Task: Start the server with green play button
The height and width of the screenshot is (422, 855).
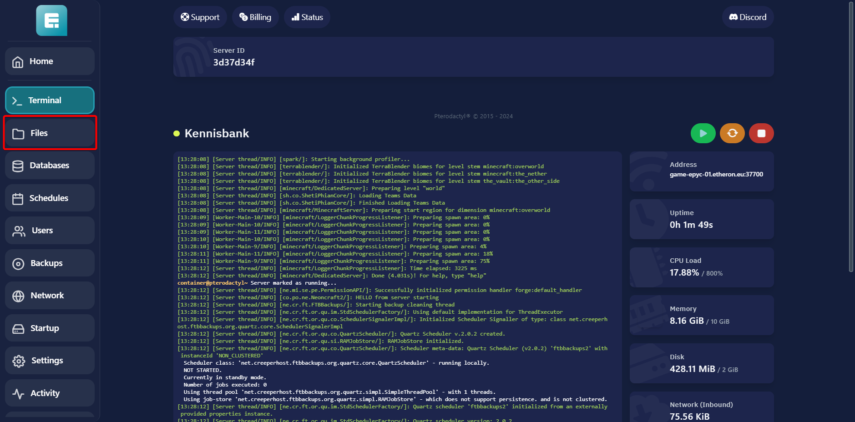Action: point(703,133)
